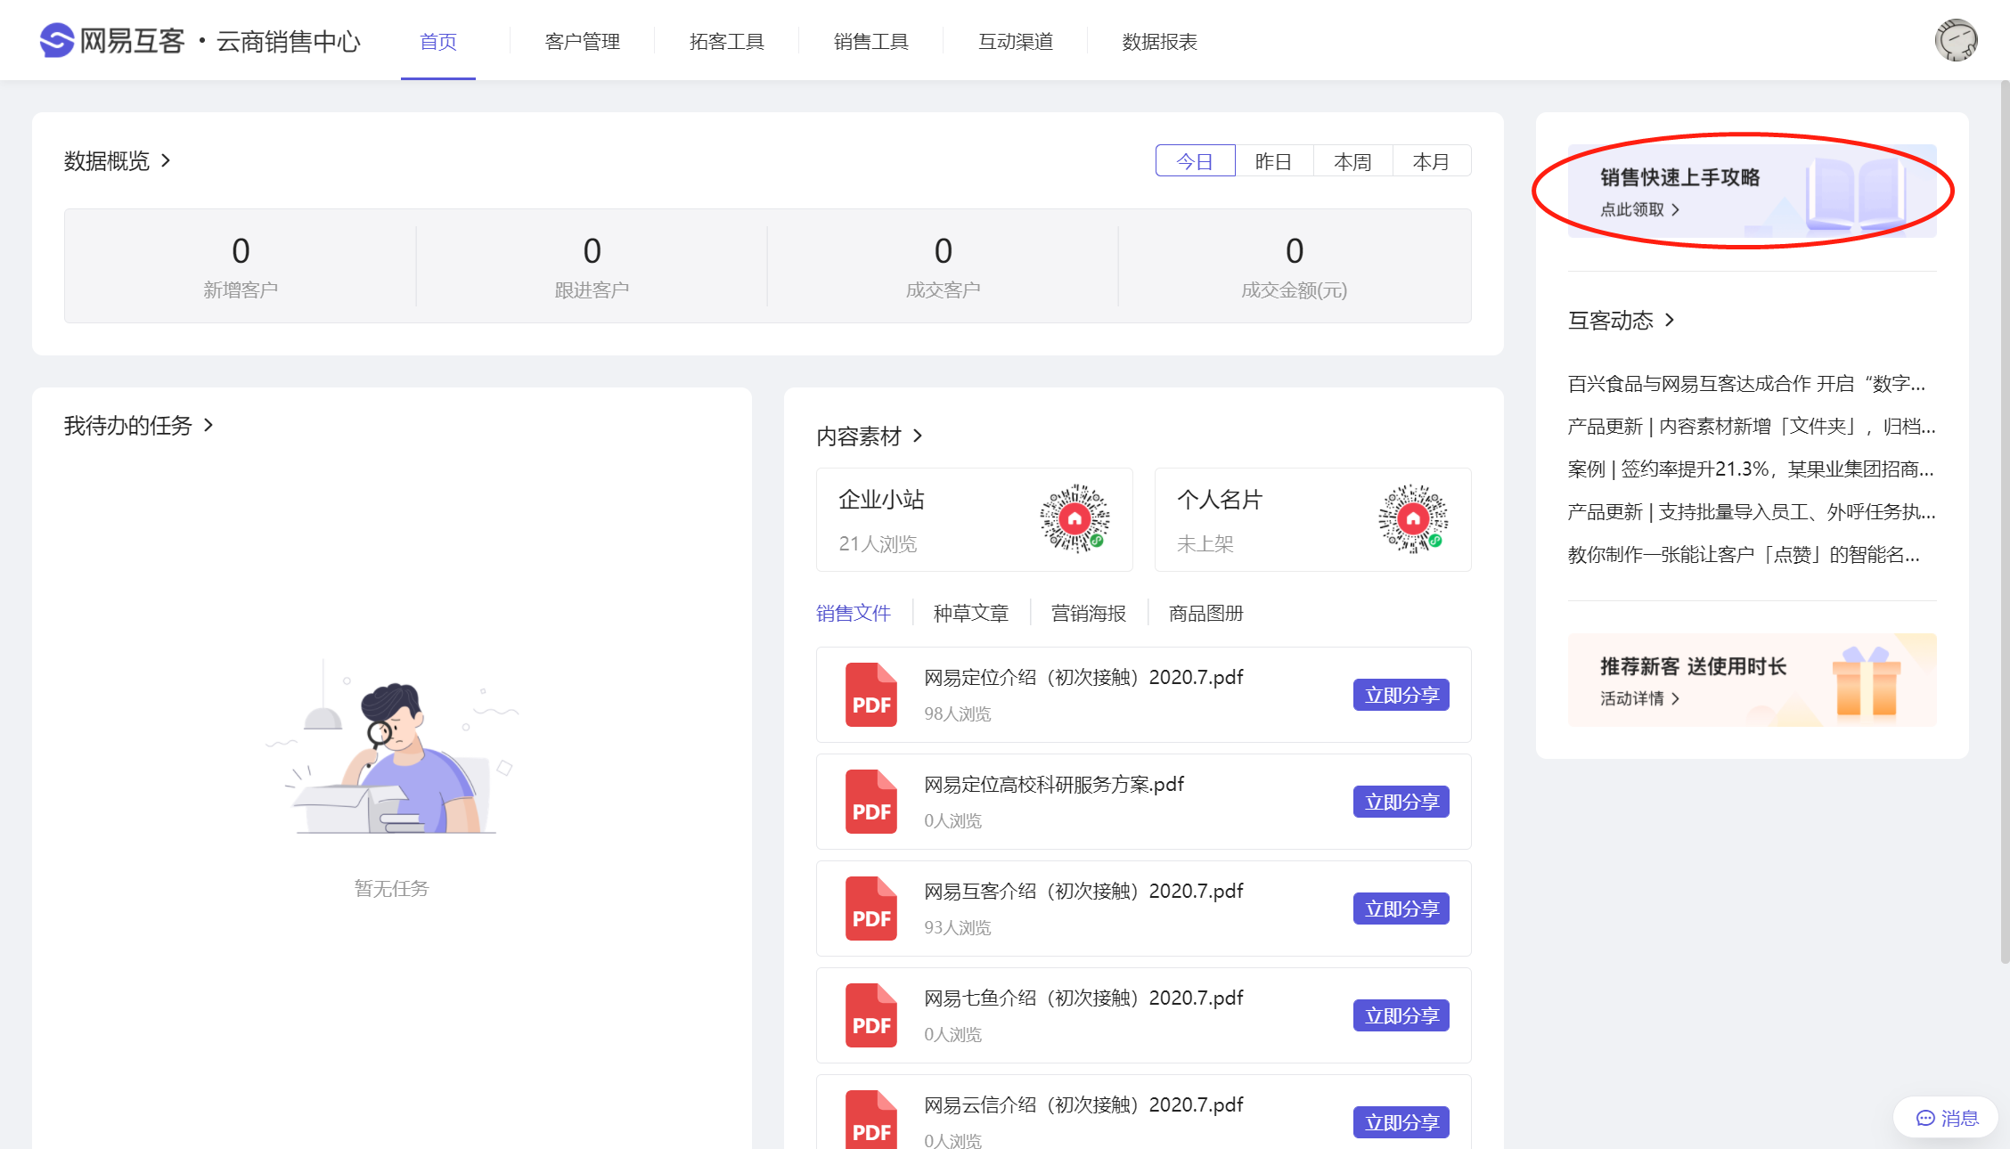Open the user avatar profile
This screenshot has width=2010, height=1149.
[x=1956, y=40]
